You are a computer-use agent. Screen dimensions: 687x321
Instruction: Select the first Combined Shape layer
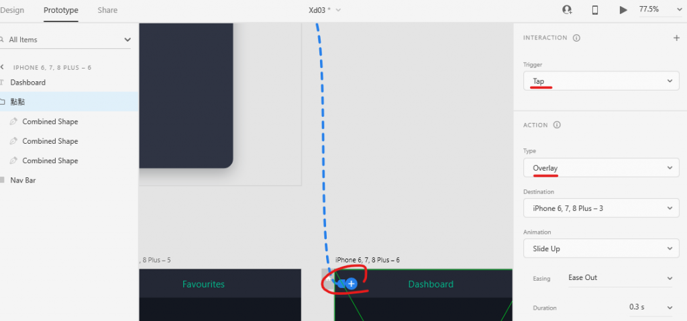coord(50,122)
